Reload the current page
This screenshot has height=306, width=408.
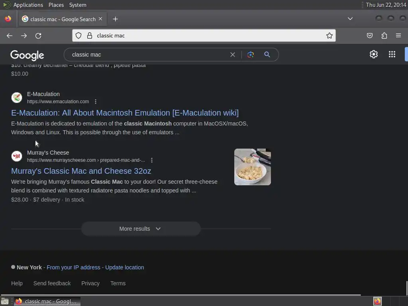coord(38,35)
